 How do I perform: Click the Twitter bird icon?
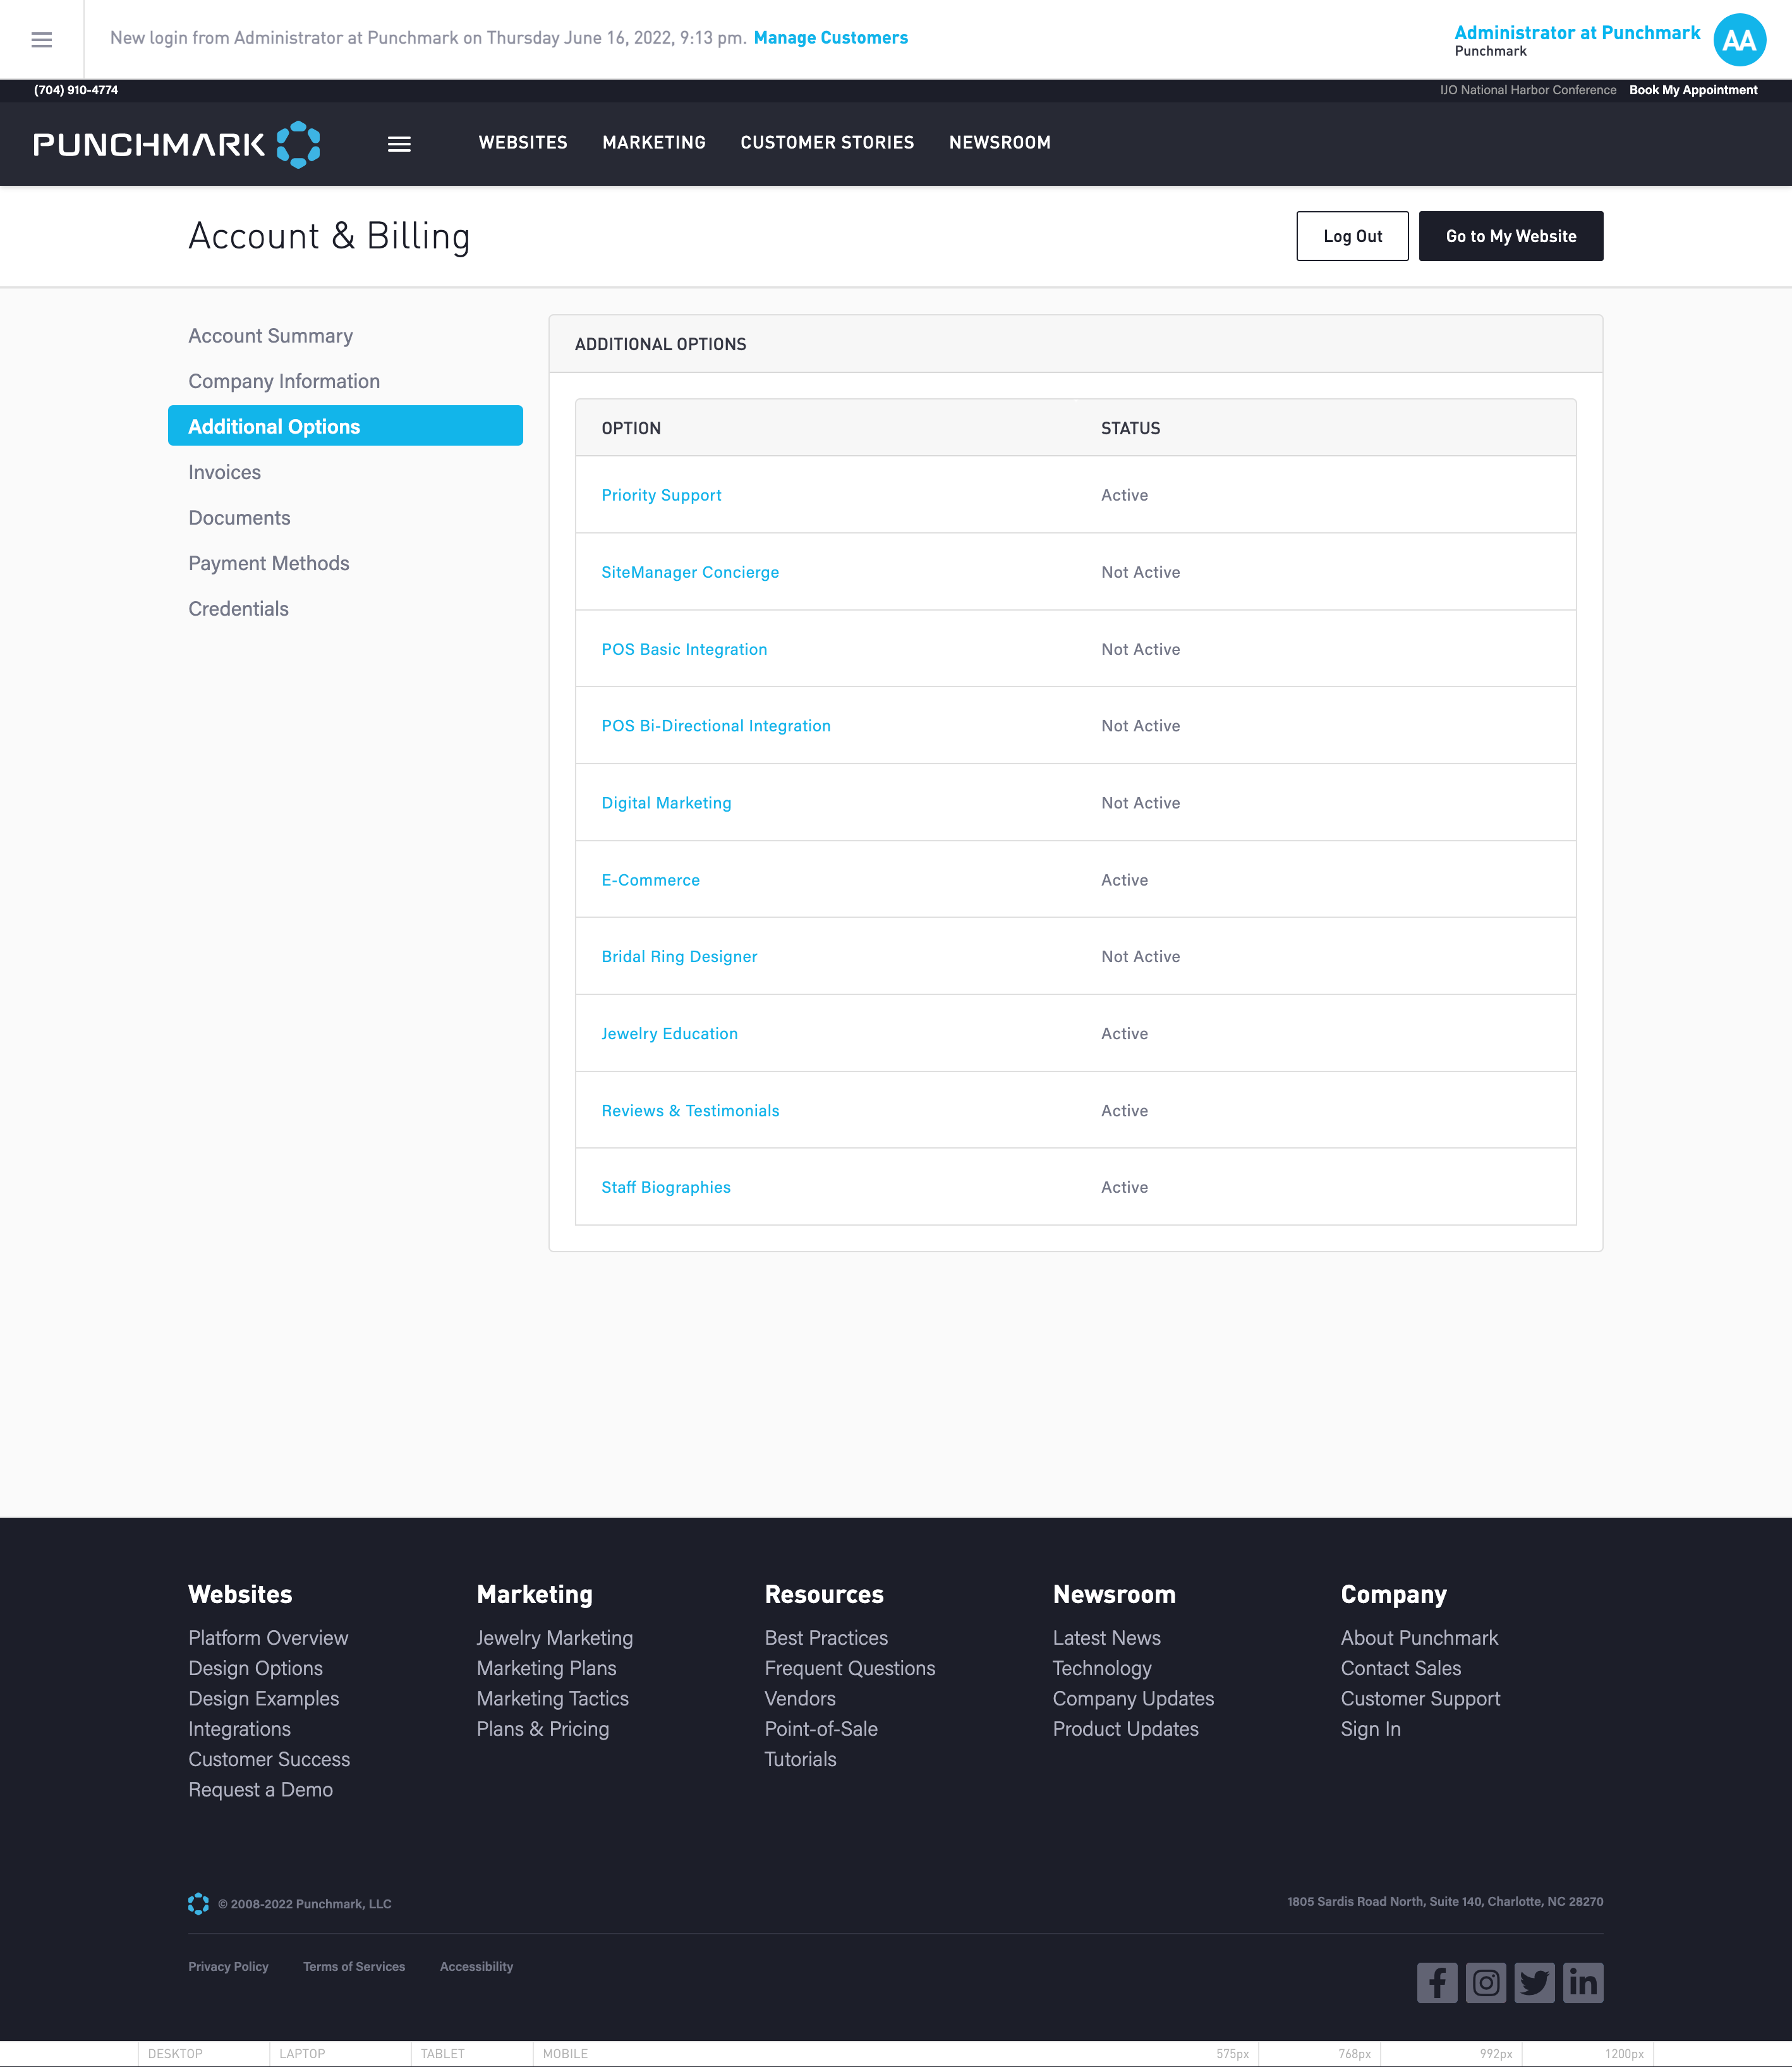(x=1534, y=1982)
